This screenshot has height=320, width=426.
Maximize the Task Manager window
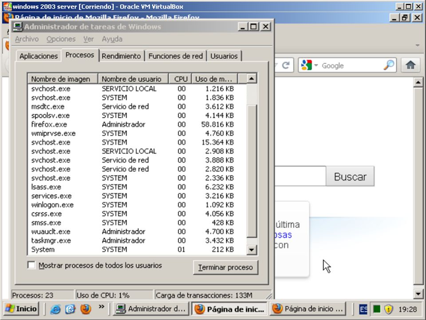[x=253, y=27]
